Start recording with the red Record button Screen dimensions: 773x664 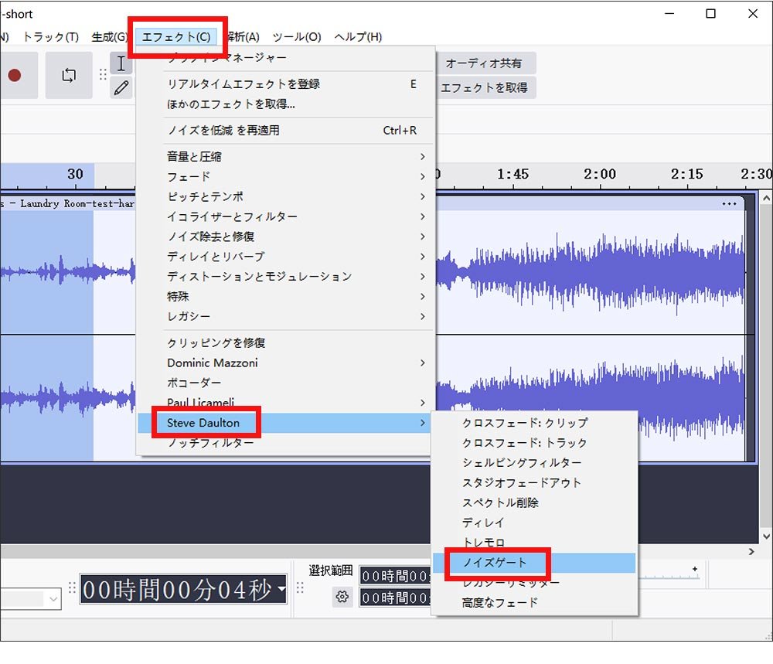point(15,75)
